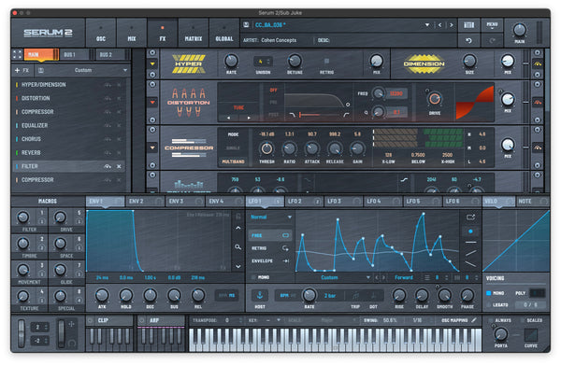
Task: Toggle the Filter effect bypass icon
Action: coord(108,166)
